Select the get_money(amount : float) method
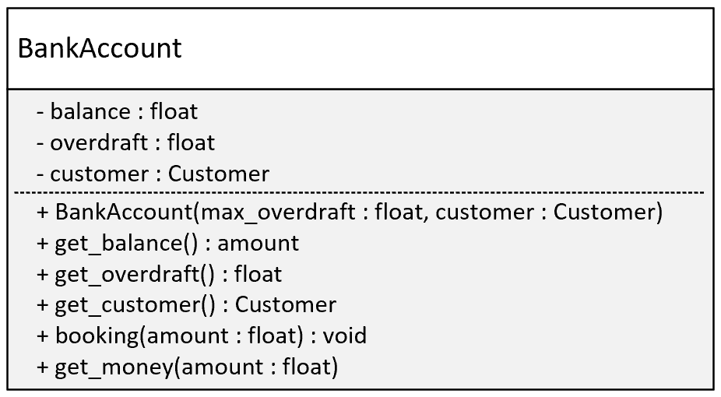 [188, 367]
